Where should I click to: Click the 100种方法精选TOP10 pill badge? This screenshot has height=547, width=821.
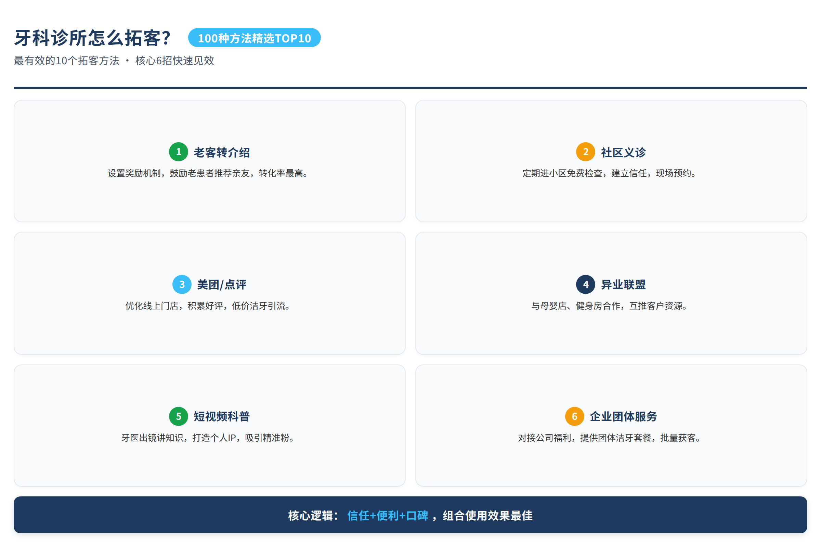coord(254,38)
